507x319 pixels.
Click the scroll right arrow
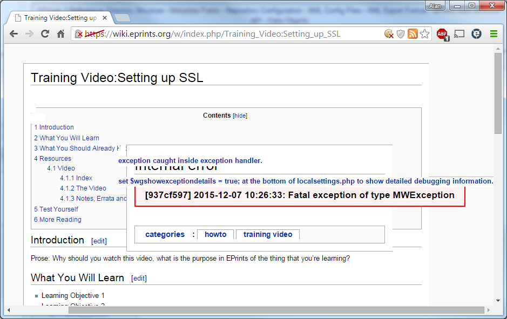click(x=489, y=310)
